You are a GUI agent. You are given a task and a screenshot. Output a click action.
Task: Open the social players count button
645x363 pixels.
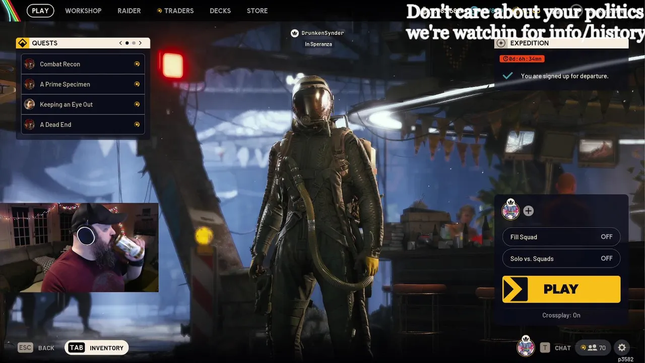[593, 348]
